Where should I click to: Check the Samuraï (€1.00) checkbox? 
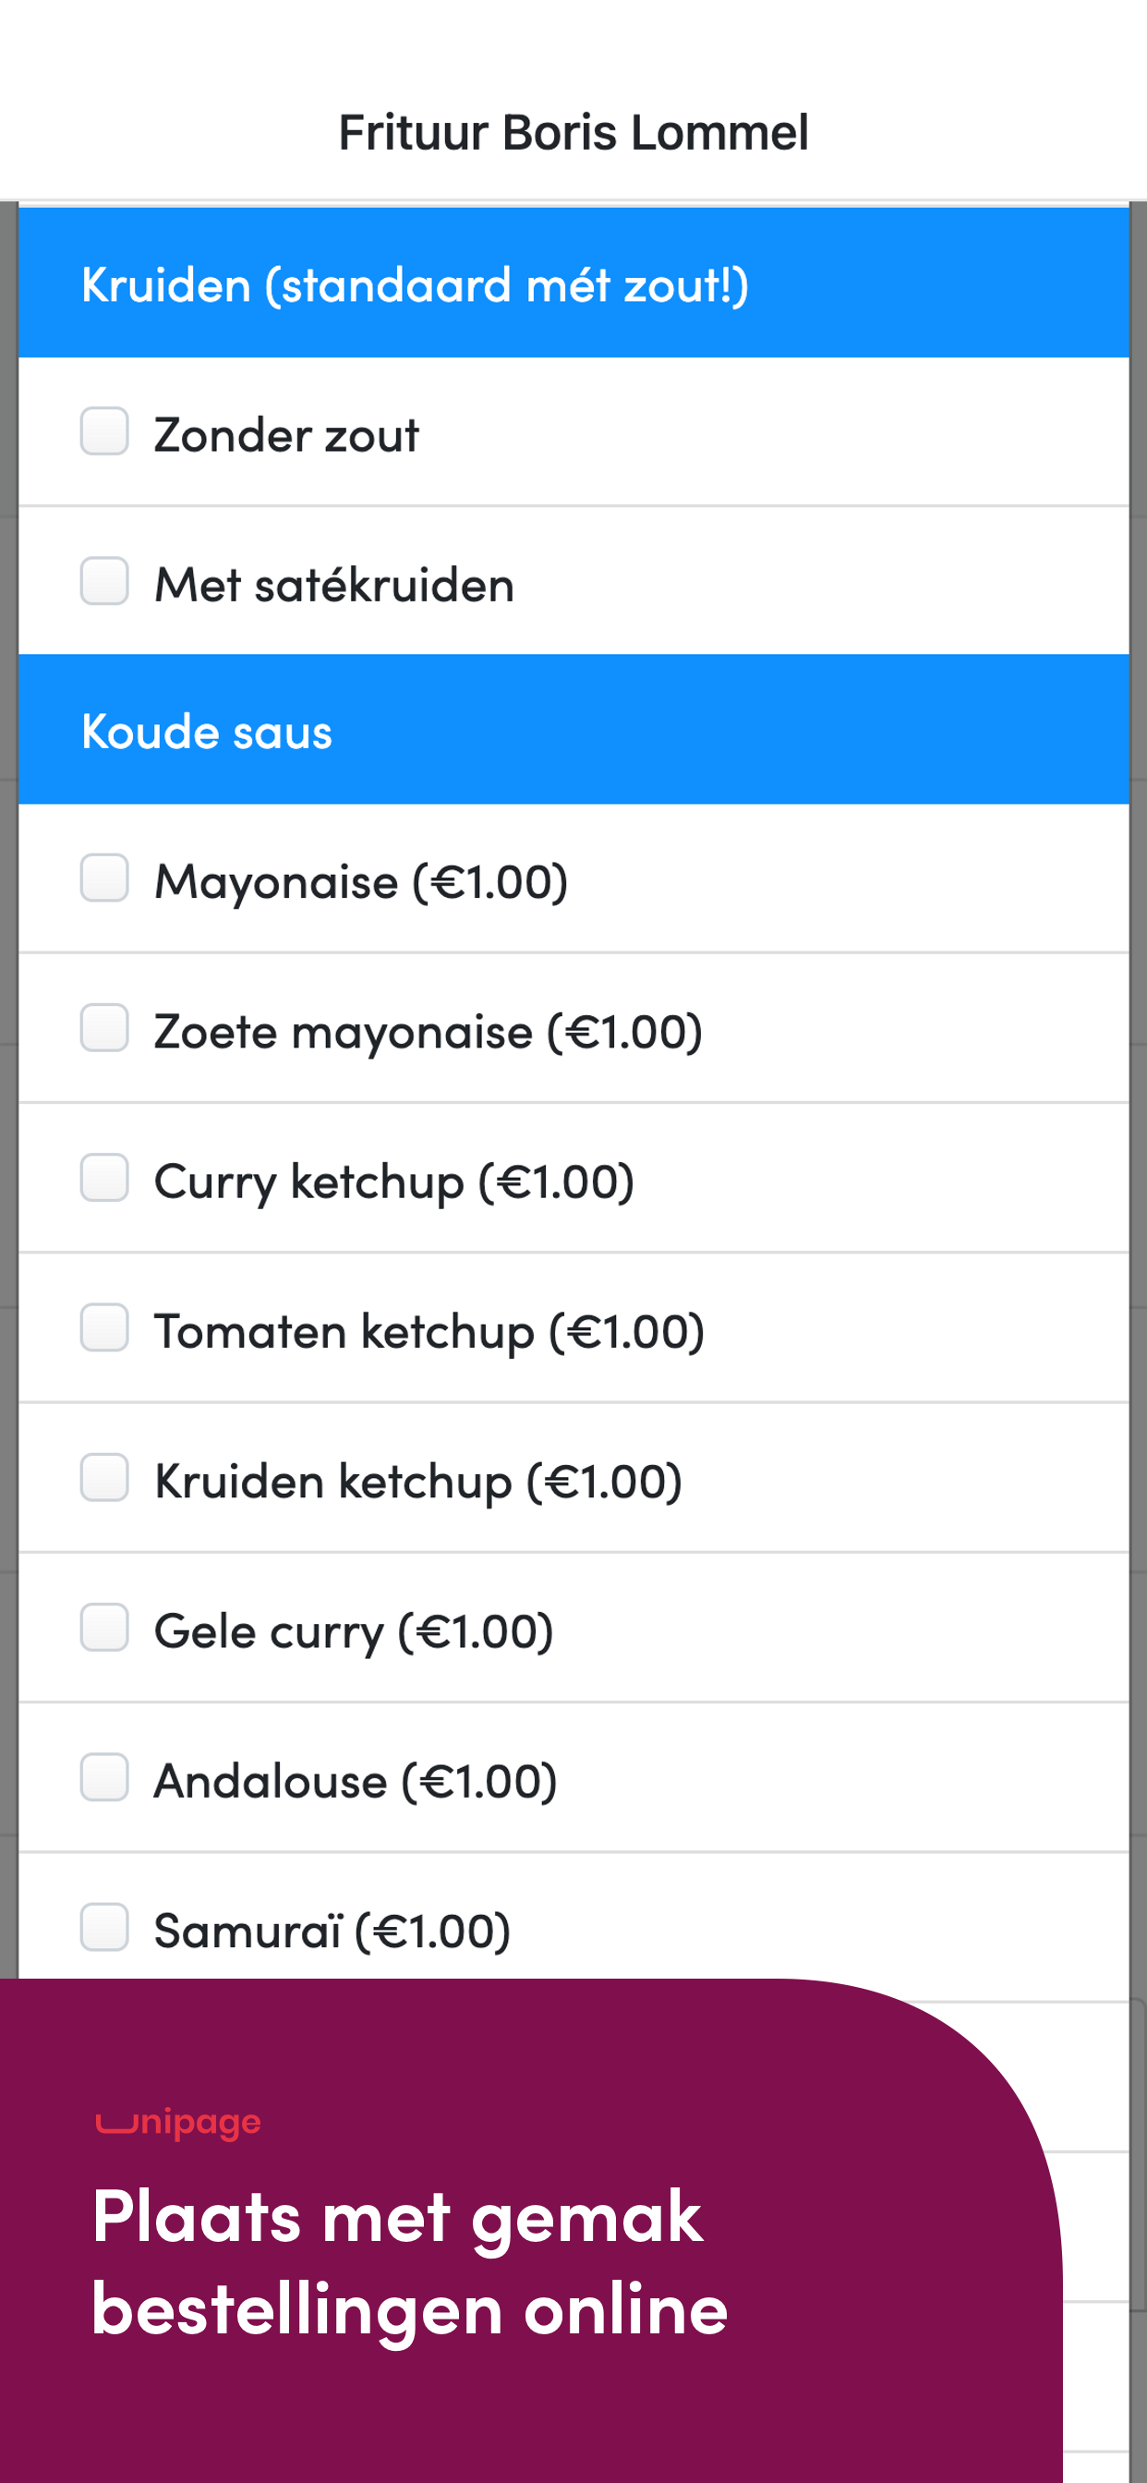pyautogui.click(x=104, y=1928)
